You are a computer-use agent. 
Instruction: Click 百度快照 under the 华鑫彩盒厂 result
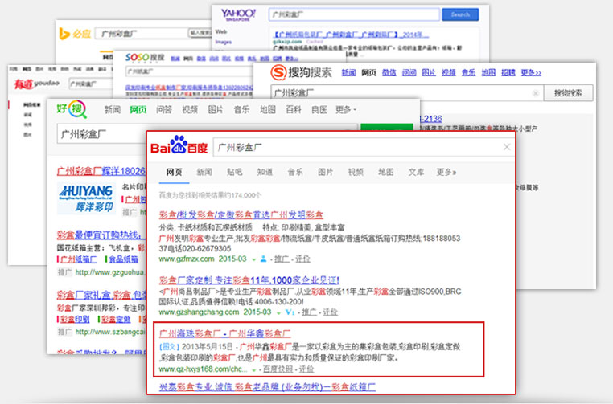pyautogui.click(x=278, y=369)
